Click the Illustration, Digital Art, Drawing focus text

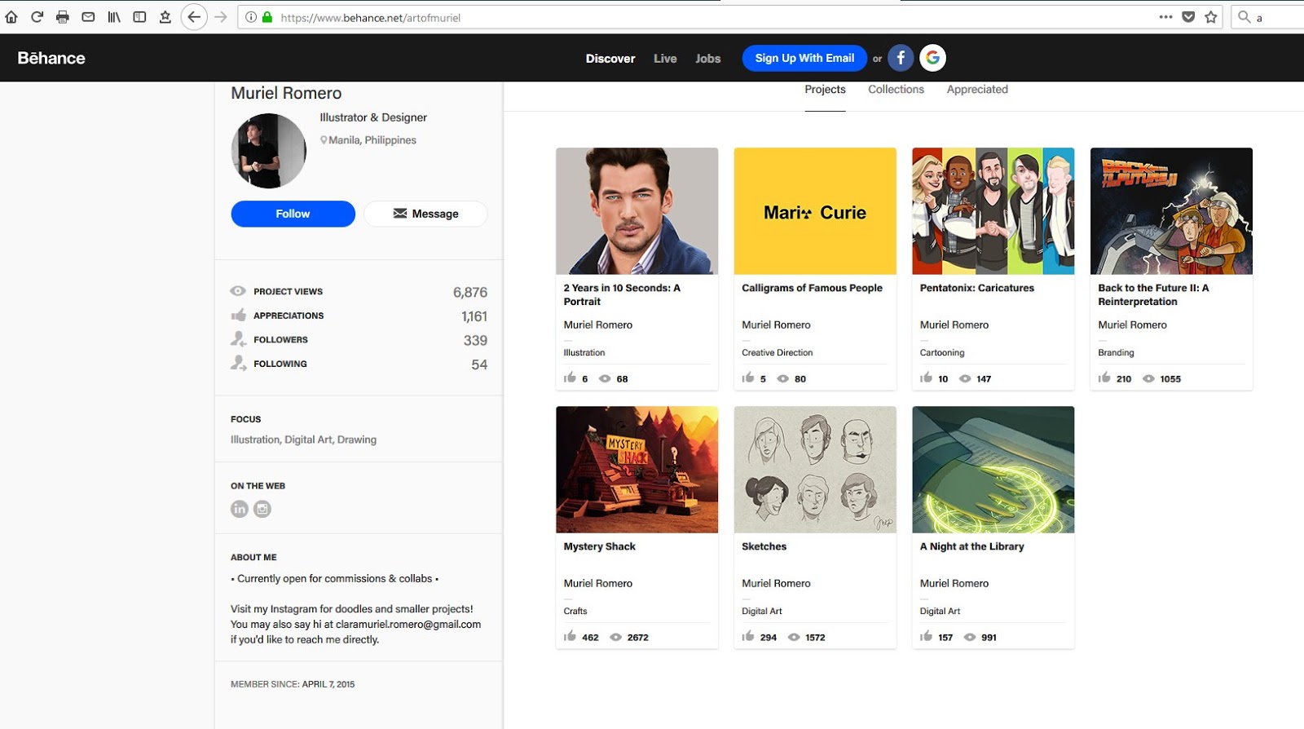[x=303, y=440]
